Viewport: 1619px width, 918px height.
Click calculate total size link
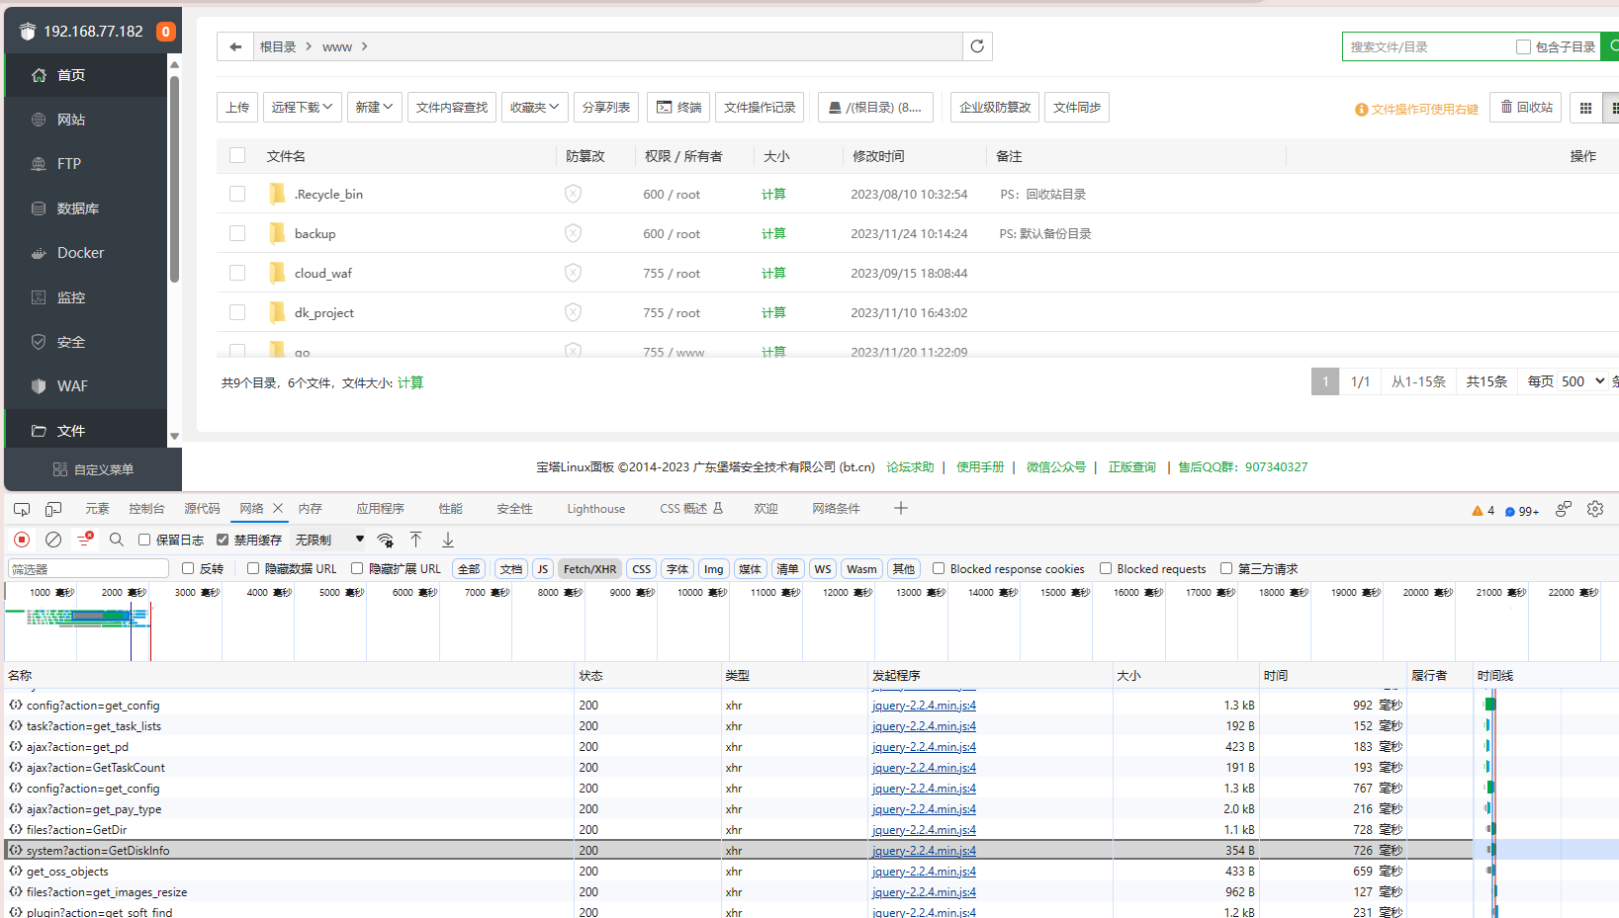click(x=410, y=382)
